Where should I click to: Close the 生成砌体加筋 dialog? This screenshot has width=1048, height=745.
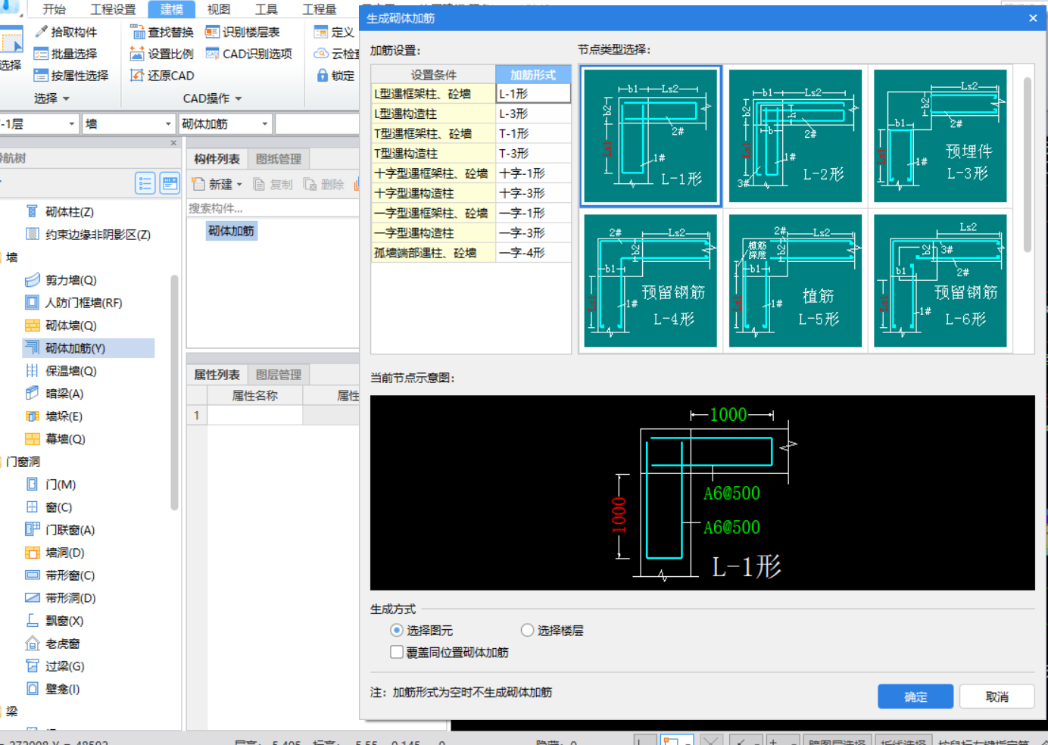click(1033, 18)
